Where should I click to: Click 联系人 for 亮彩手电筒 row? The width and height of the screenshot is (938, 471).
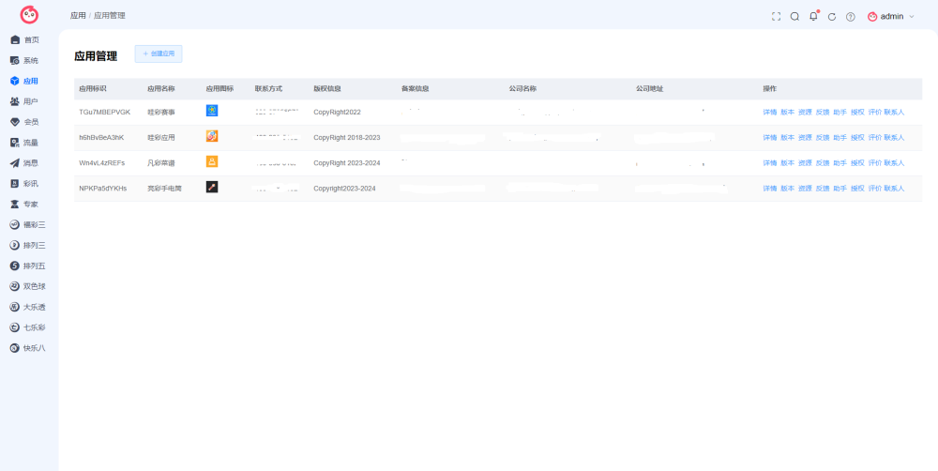point(894,189)
